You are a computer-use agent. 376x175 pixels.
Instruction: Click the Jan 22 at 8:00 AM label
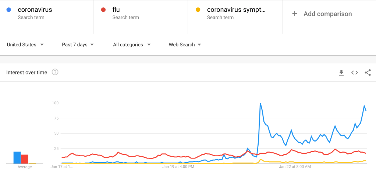click(x=295, y=167)
